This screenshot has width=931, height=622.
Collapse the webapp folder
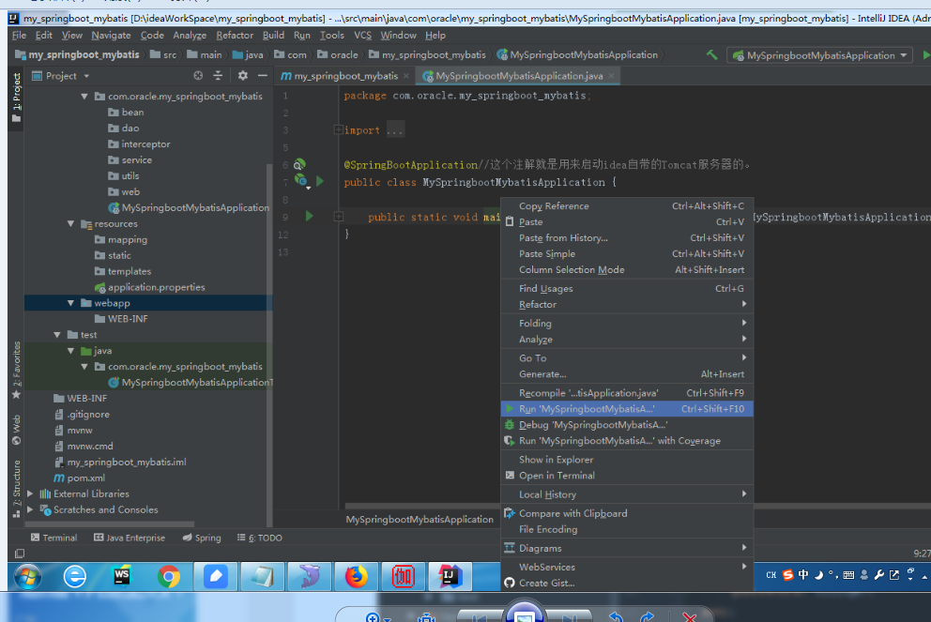click(70, 303)
